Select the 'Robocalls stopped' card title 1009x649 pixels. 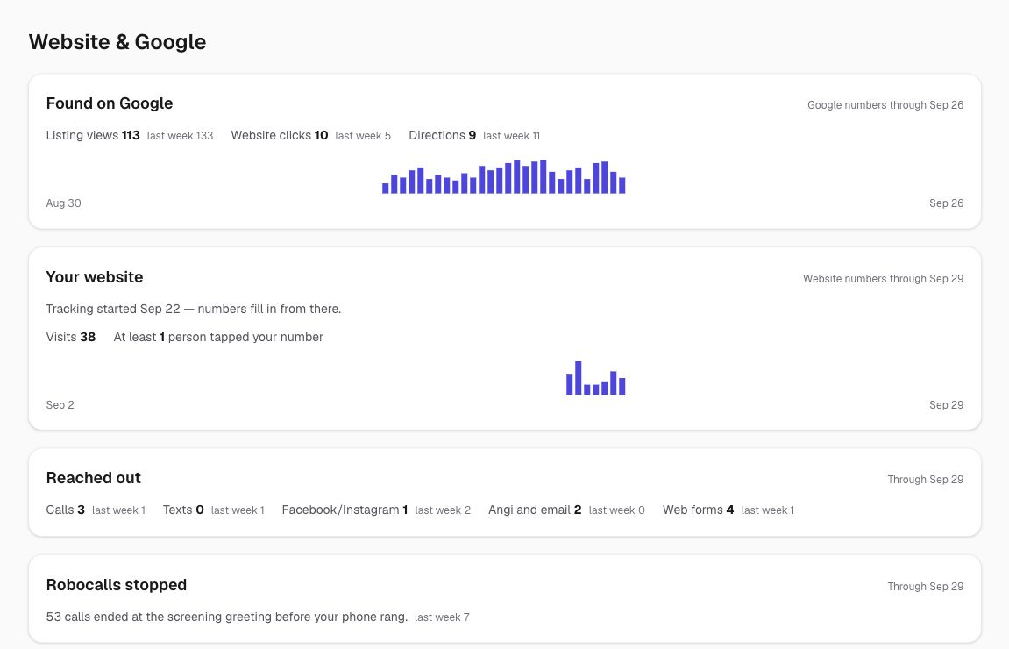click(117, 585)
